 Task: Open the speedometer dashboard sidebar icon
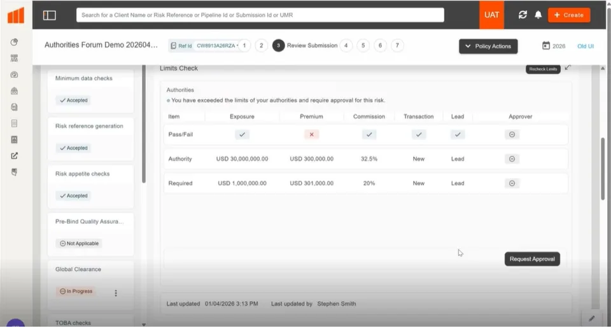(15, 74)
